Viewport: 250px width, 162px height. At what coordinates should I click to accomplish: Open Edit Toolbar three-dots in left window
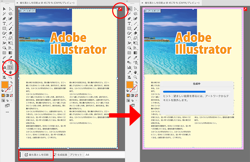(x=7, y=112)
